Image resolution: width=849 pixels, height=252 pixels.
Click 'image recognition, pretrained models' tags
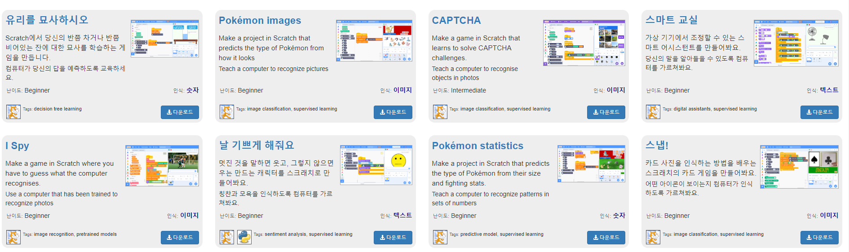click(75, 234)
